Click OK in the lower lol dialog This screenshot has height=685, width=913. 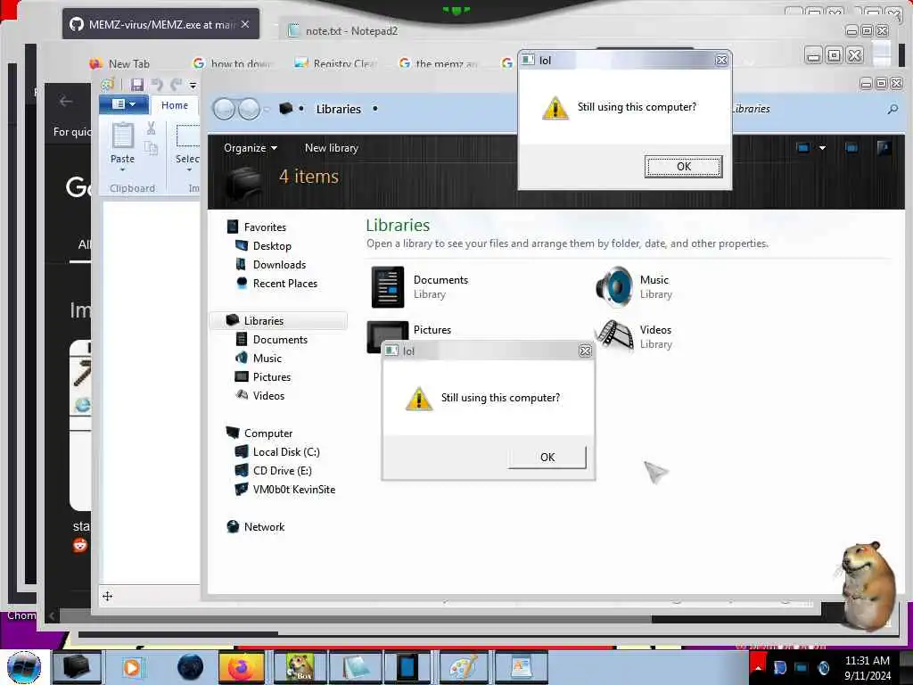547,458
